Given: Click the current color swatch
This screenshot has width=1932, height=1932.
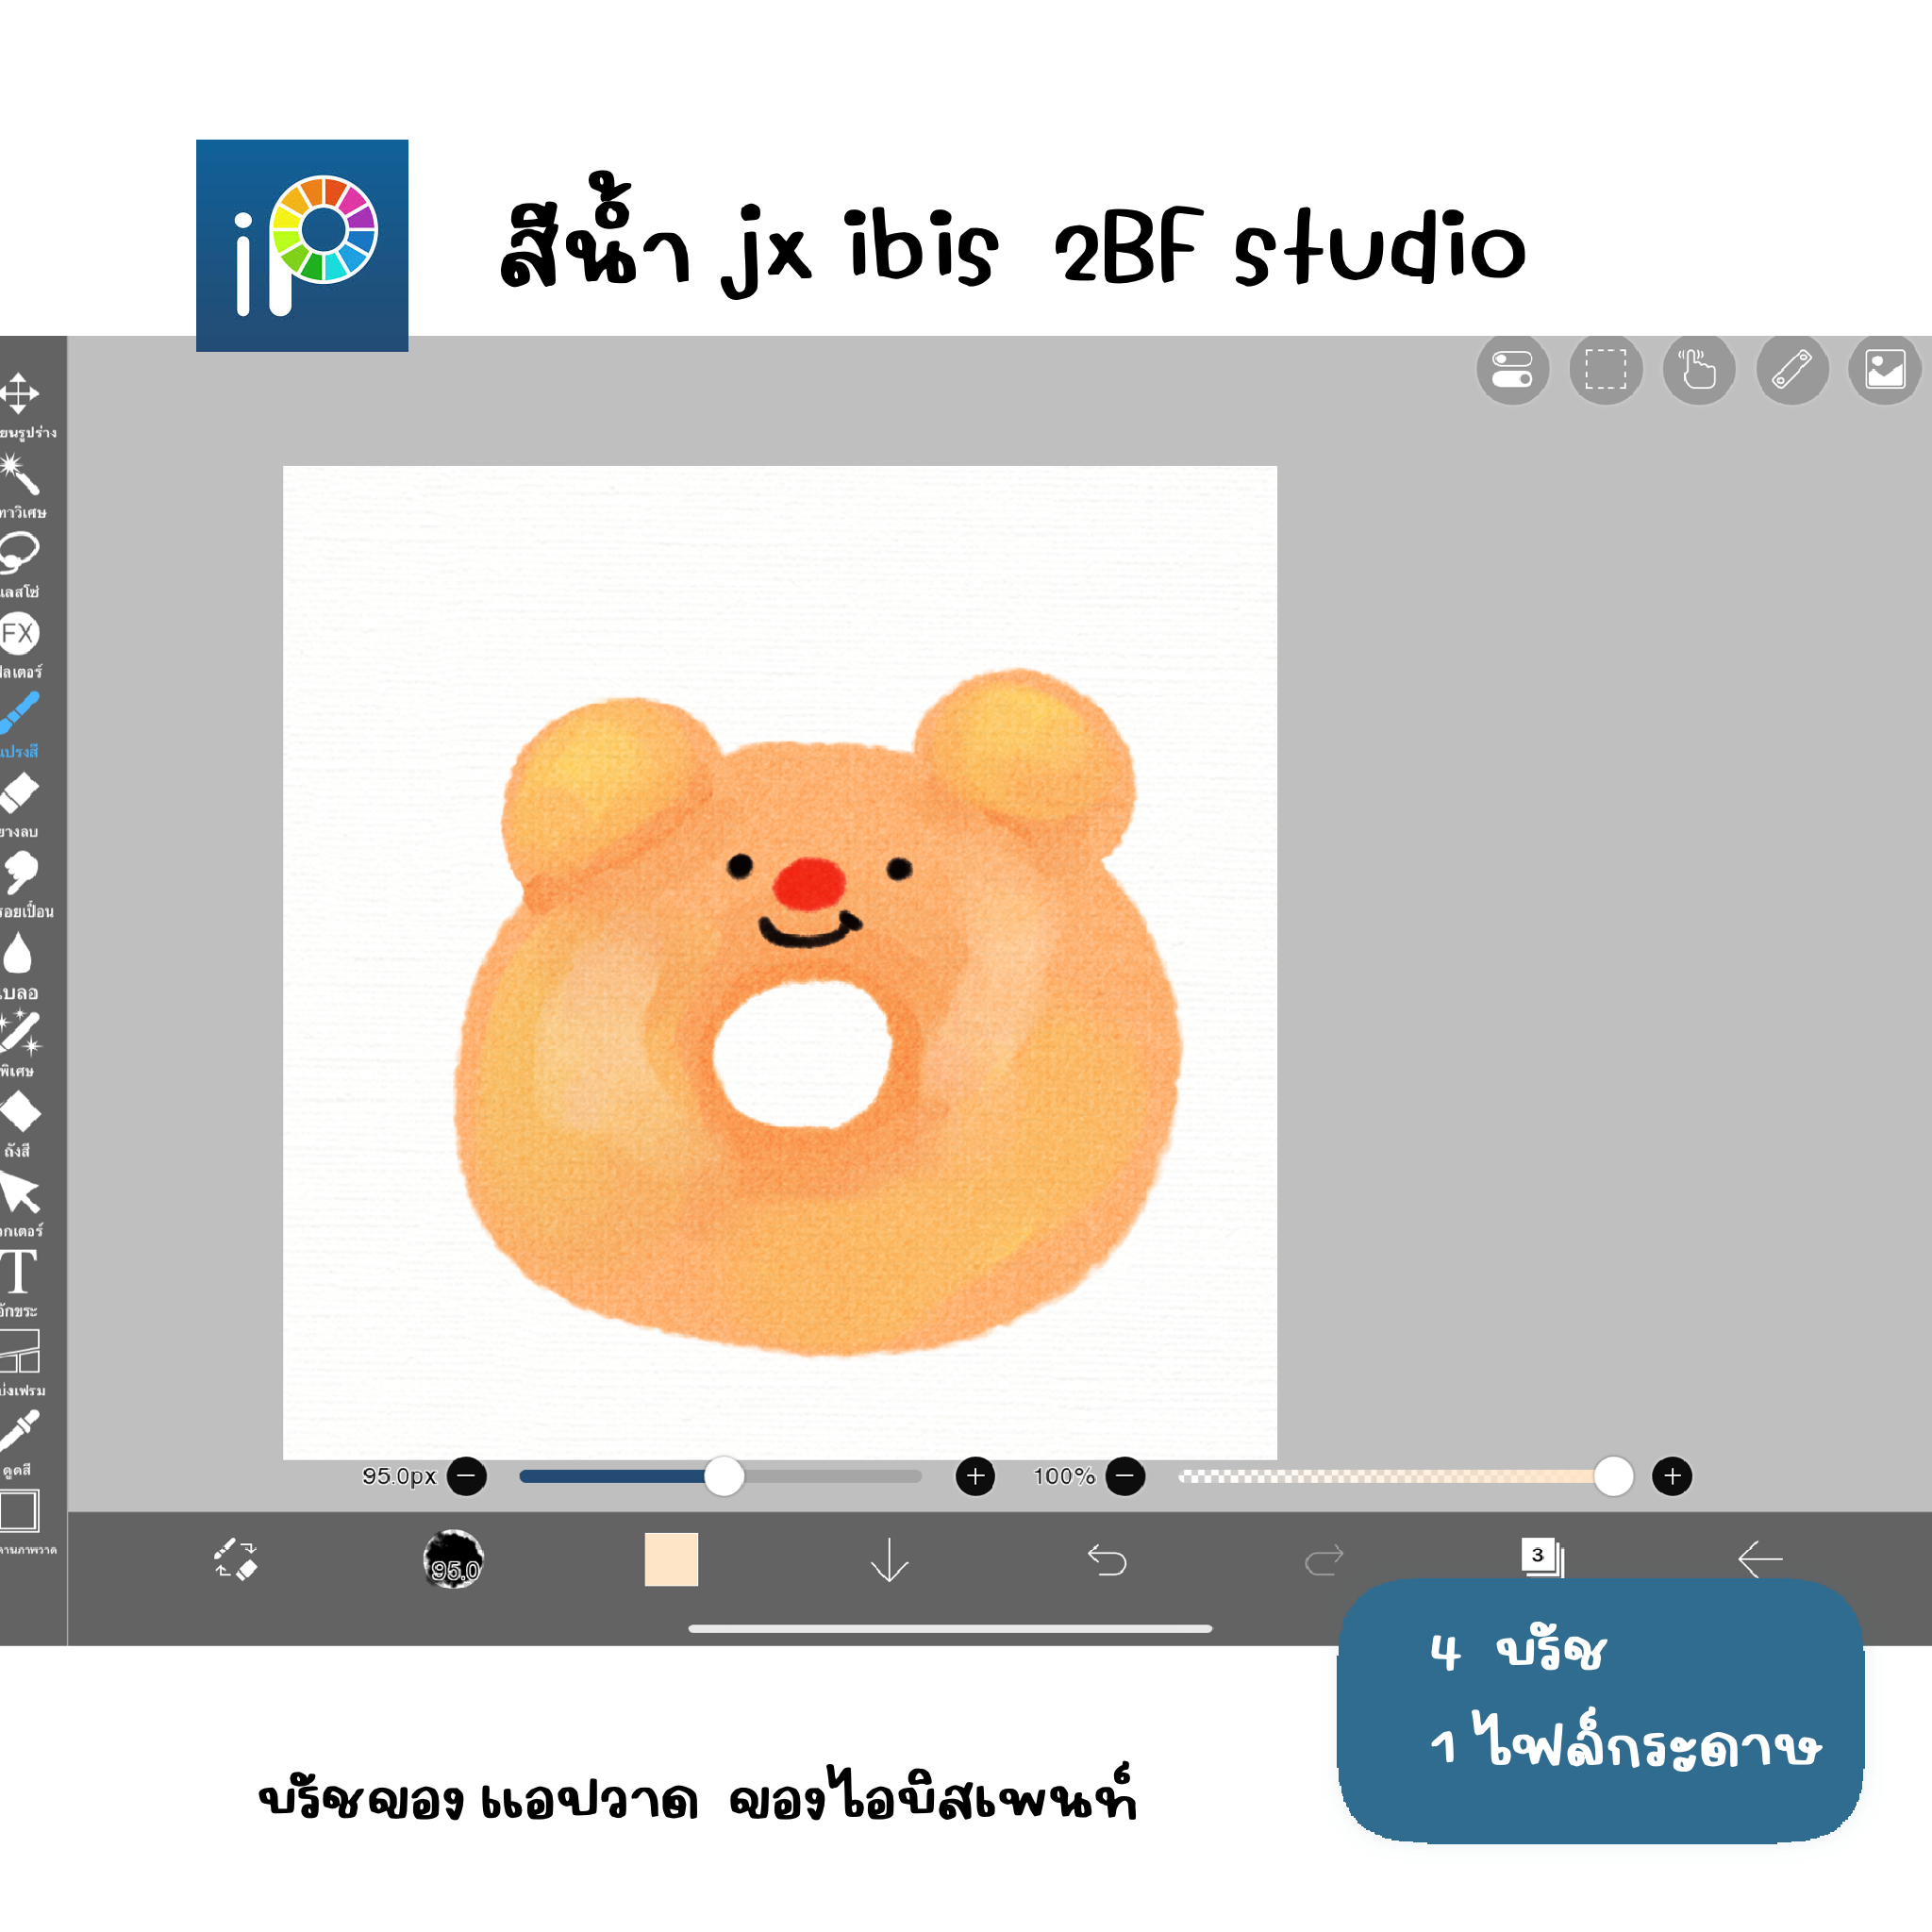Looking at the screenshot, I should point(671,1559).
